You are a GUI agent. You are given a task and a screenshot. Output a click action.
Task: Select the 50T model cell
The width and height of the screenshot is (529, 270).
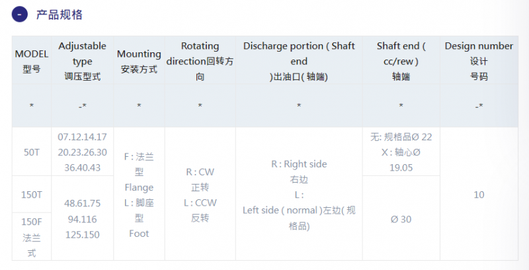(32, 152)
